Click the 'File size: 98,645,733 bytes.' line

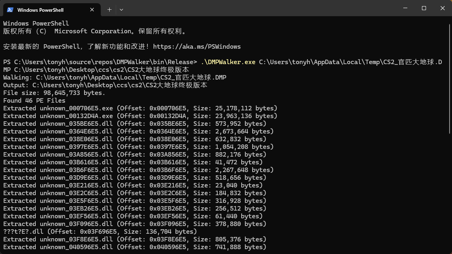54,93
